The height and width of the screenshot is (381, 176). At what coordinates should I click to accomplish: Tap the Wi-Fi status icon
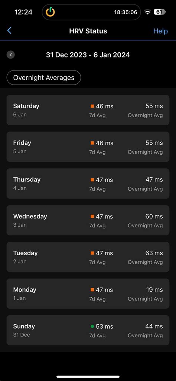(147, 12)
